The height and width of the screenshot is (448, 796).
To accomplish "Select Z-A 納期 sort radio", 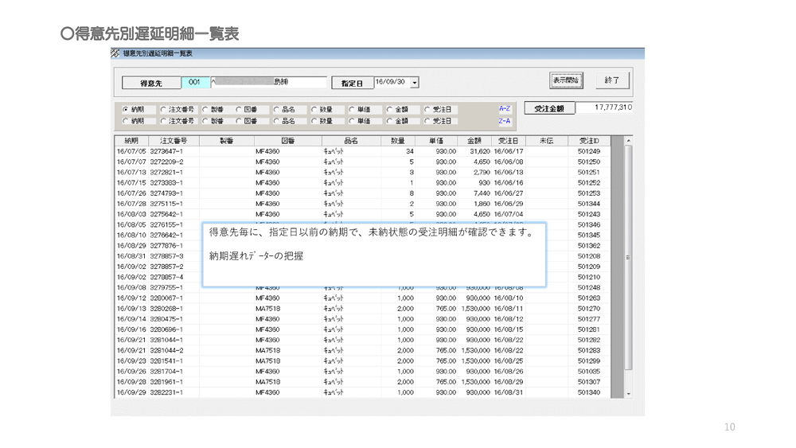I will pyautogui.click(x=126, y=121).
